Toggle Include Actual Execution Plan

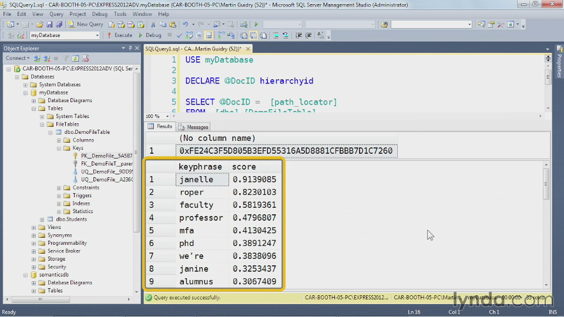pyautogui.click(x=221, y=35)
